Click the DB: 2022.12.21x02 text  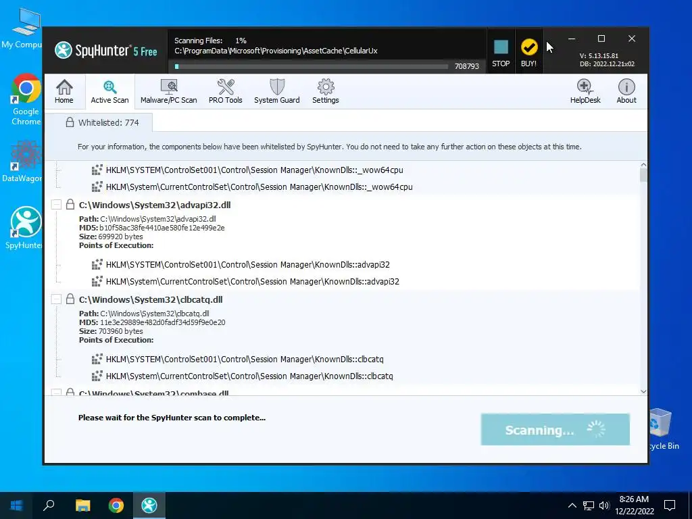607,64
